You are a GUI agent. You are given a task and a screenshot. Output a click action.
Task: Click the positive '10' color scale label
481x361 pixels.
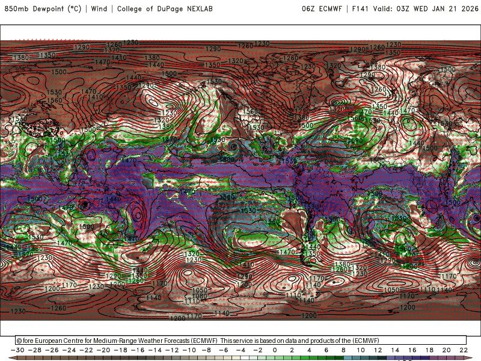(x=361, y=350)
